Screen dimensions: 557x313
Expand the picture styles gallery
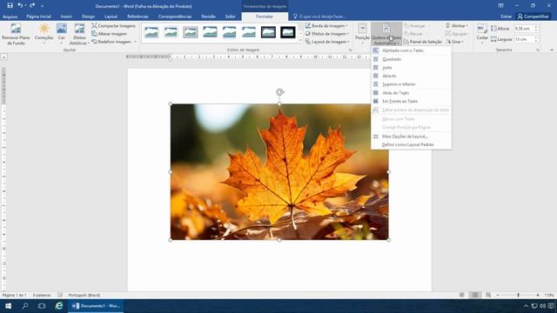coord(301,41)
